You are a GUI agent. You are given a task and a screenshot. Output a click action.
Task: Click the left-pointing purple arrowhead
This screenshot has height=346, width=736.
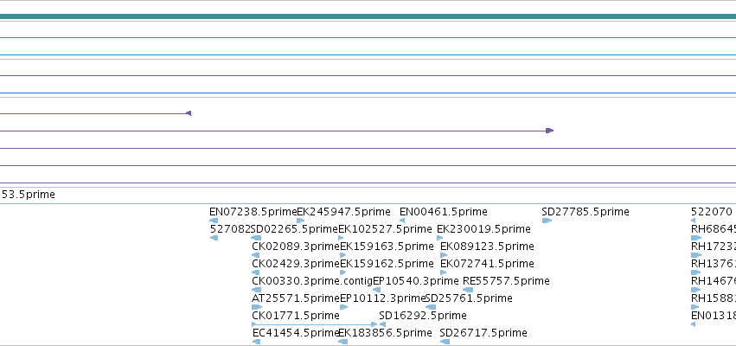(x=189, y=113)
